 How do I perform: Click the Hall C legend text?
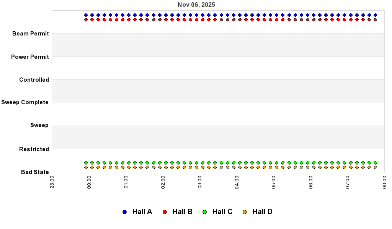[x=222, y=211]
